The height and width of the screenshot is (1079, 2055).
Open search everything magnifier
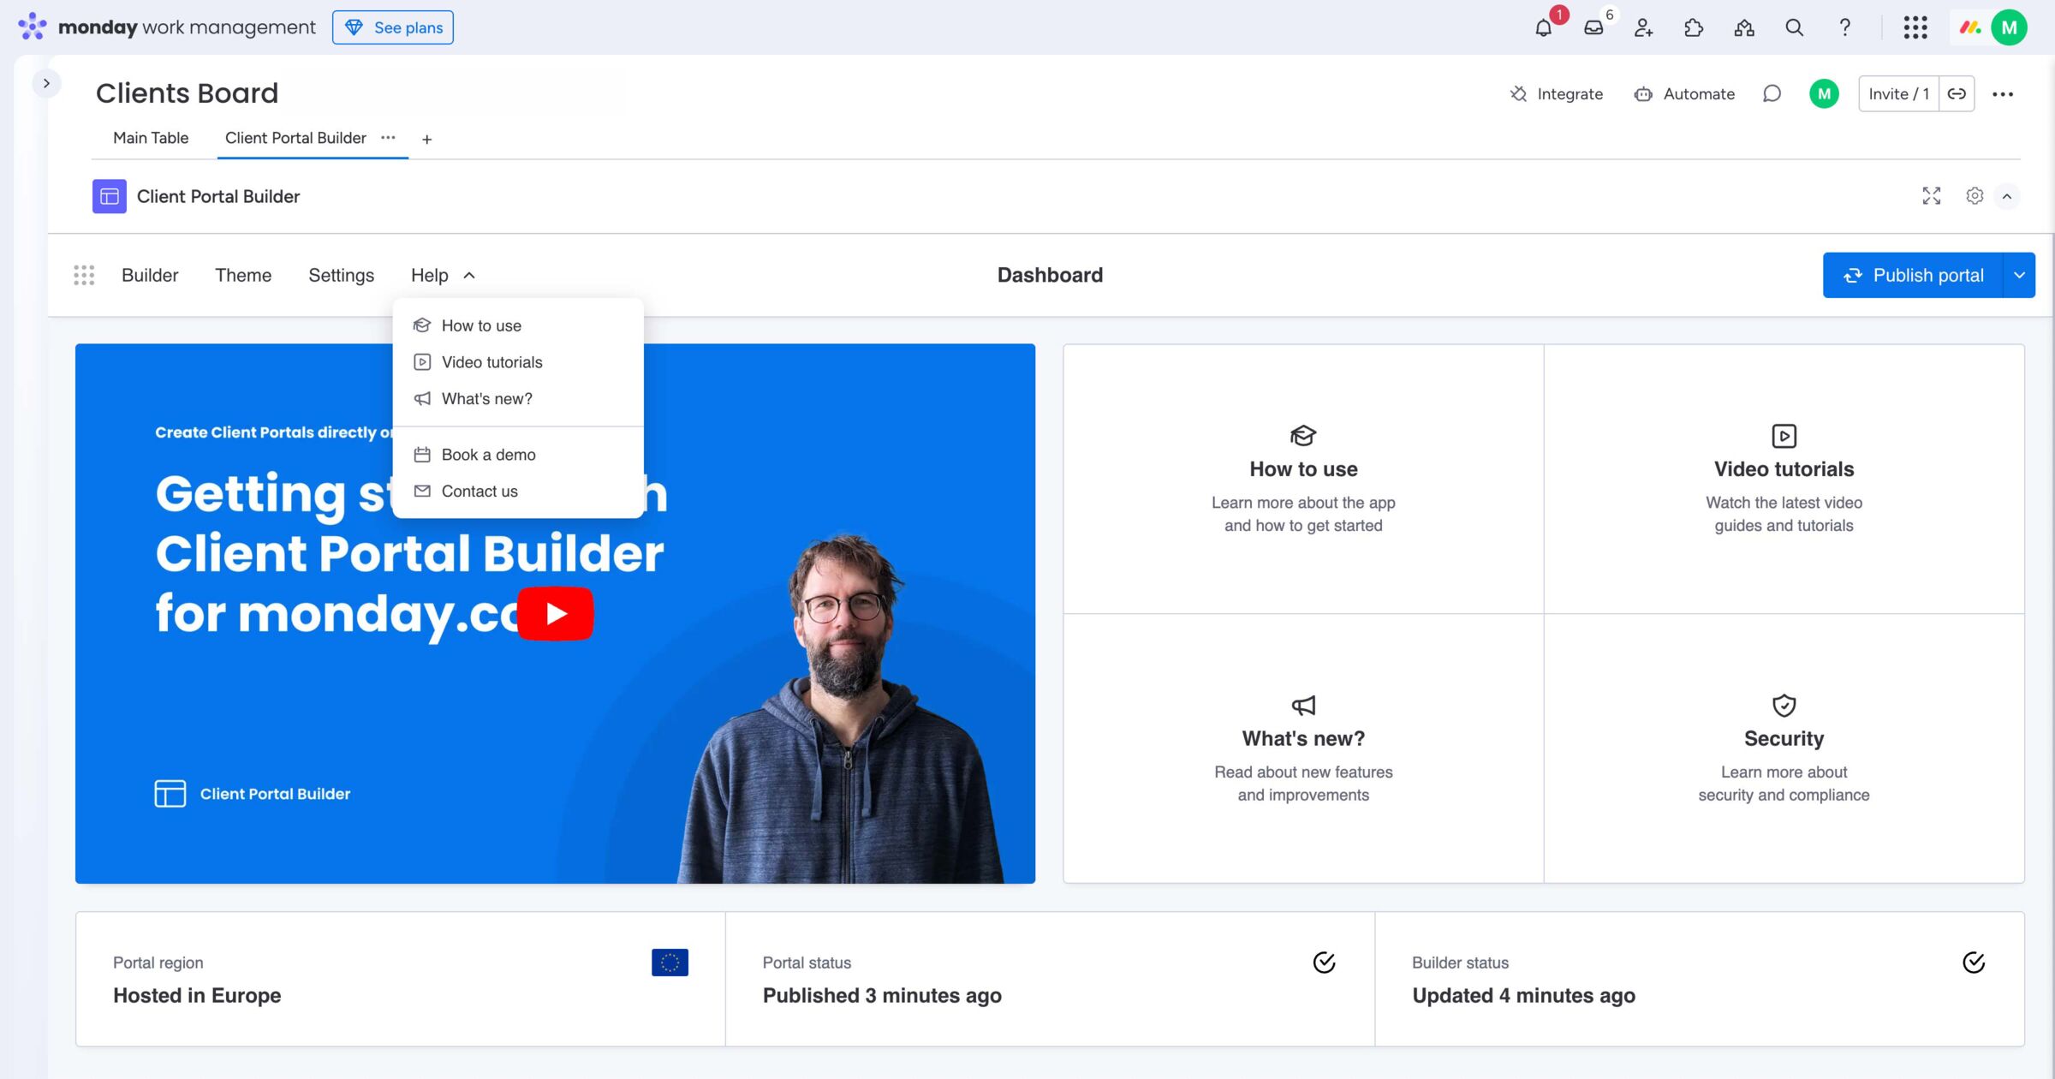pyautogui.click(x=1795, y=27)
